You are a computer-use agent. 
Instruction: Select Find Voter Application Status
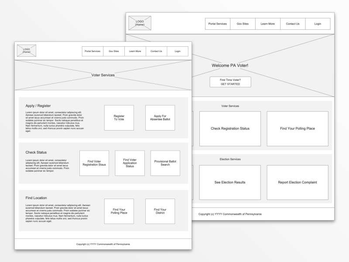click(x=130, y=163)
